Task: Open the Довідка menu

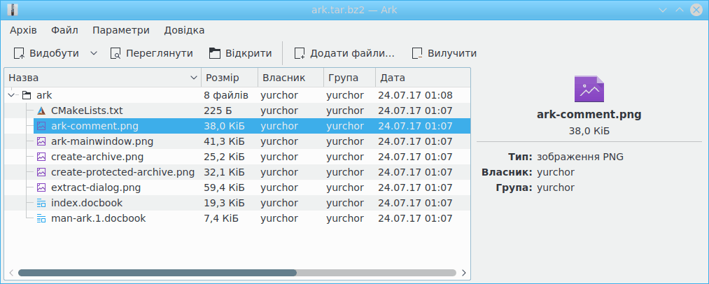Action: click(184, 30)
